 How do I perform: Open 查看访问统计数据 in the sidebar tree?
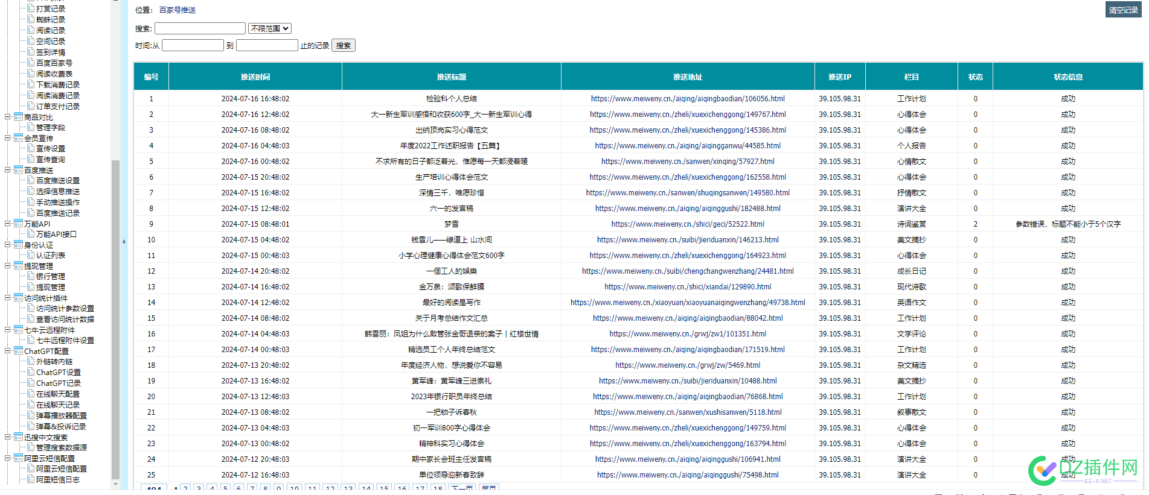[65, 320]
